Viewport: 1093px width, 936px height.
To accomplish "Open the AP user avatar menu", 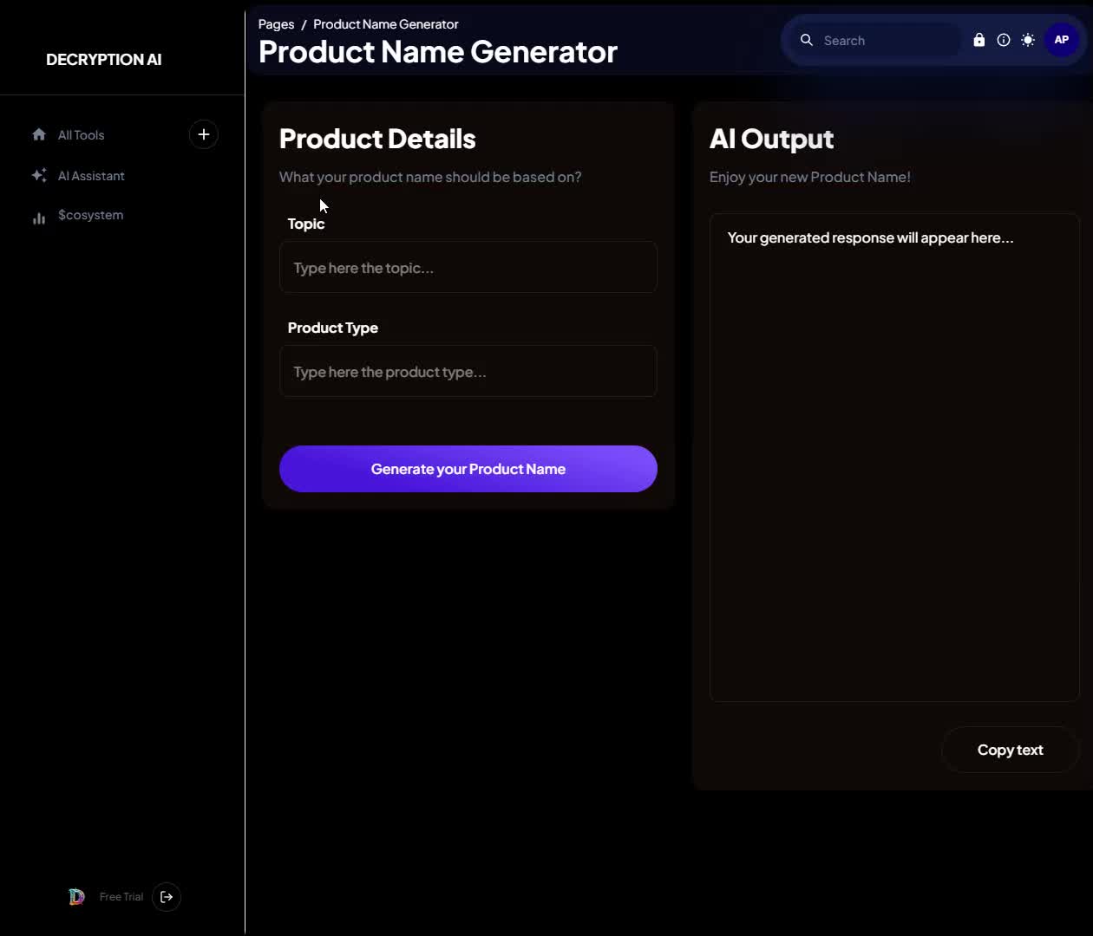I will click(x=1062, y=40).
